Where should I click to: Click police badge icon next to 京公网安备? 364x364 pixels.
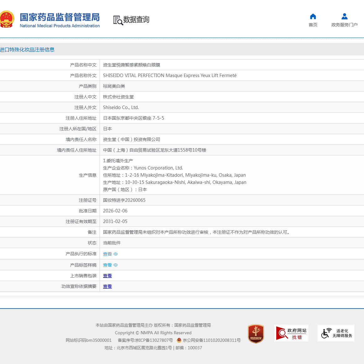point(179,340)
